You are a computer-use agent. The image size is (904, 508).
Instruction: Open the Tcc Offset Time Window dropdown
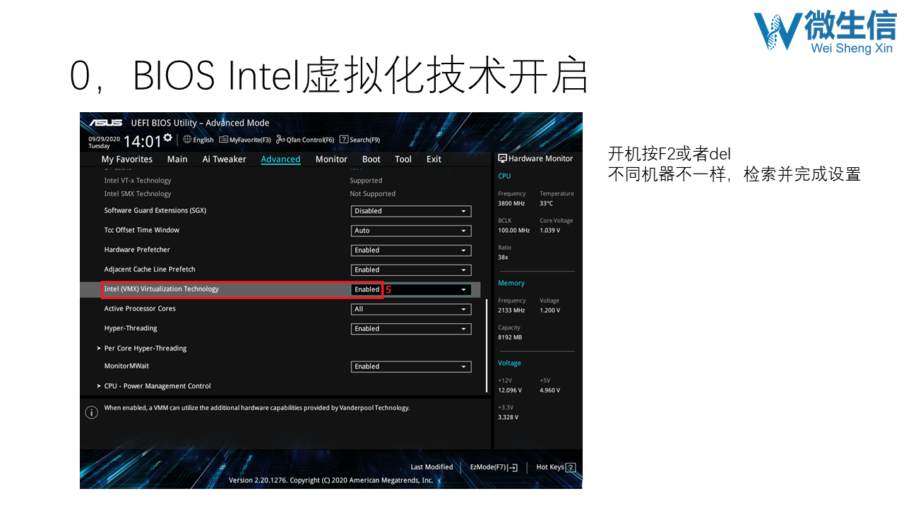pyautogui.click(x=411, y=231)
